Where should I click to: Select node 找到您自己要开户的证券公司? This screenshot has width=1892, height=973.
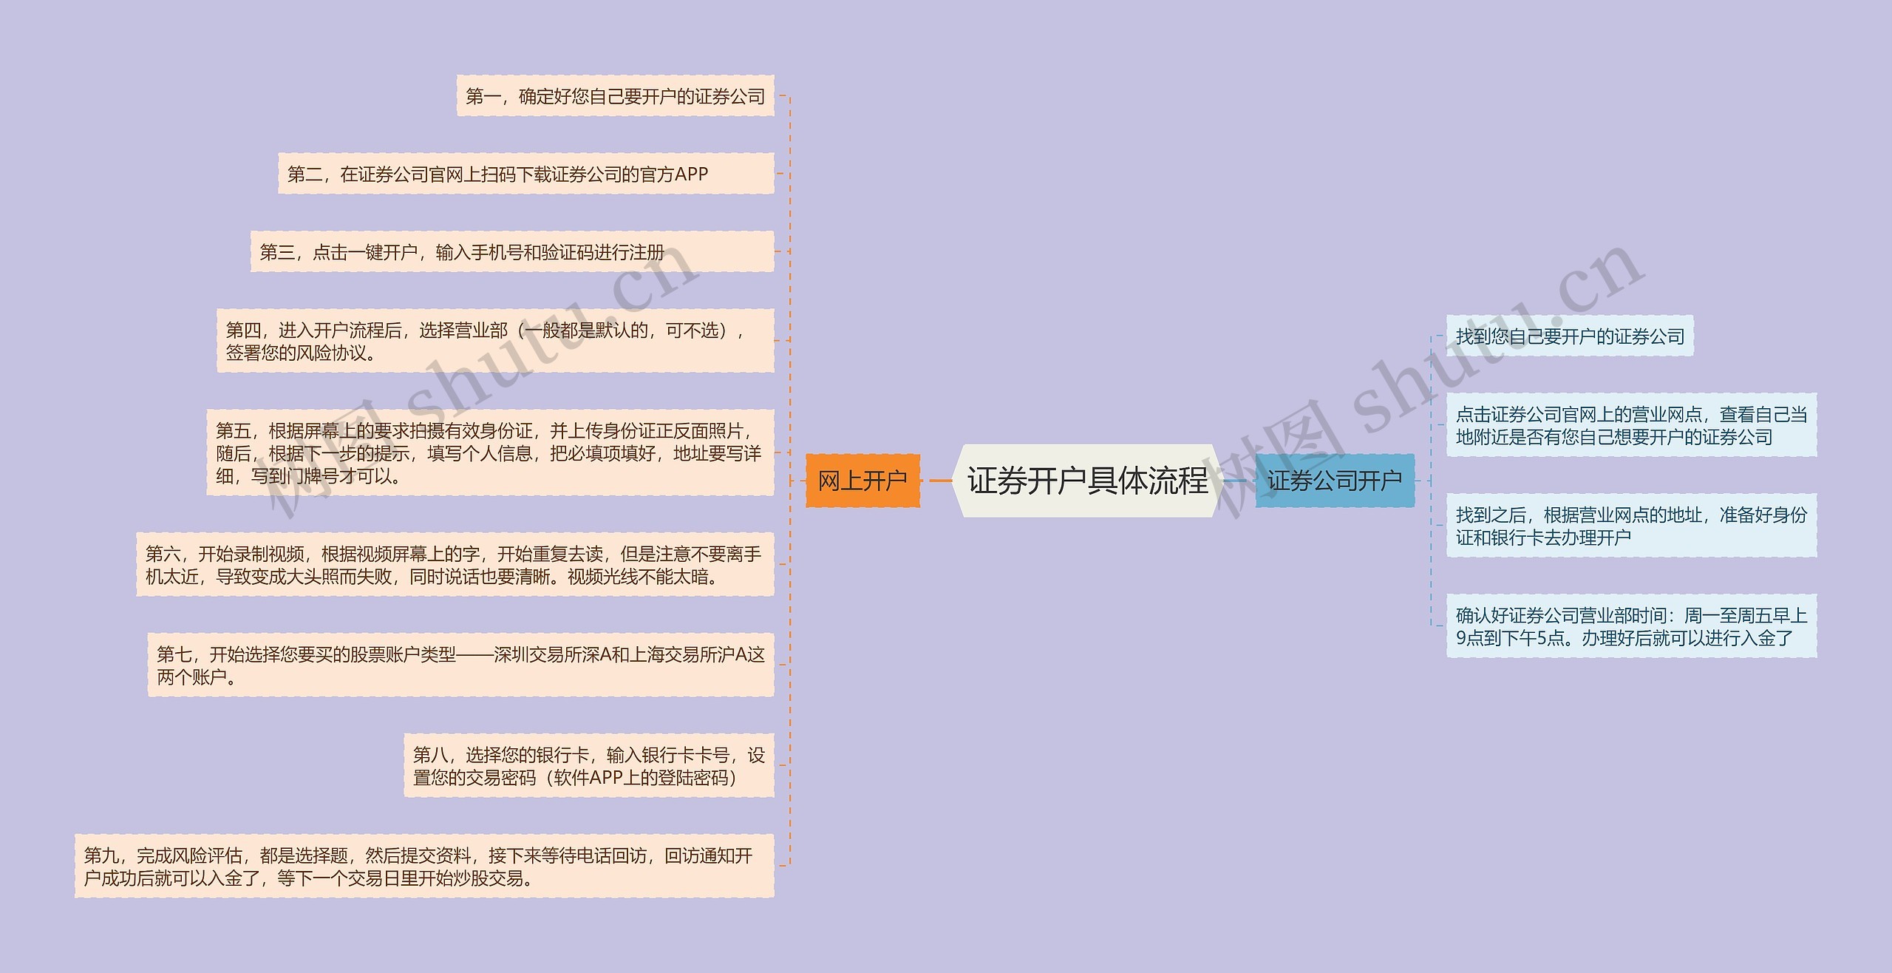[x=1570, y=336]
